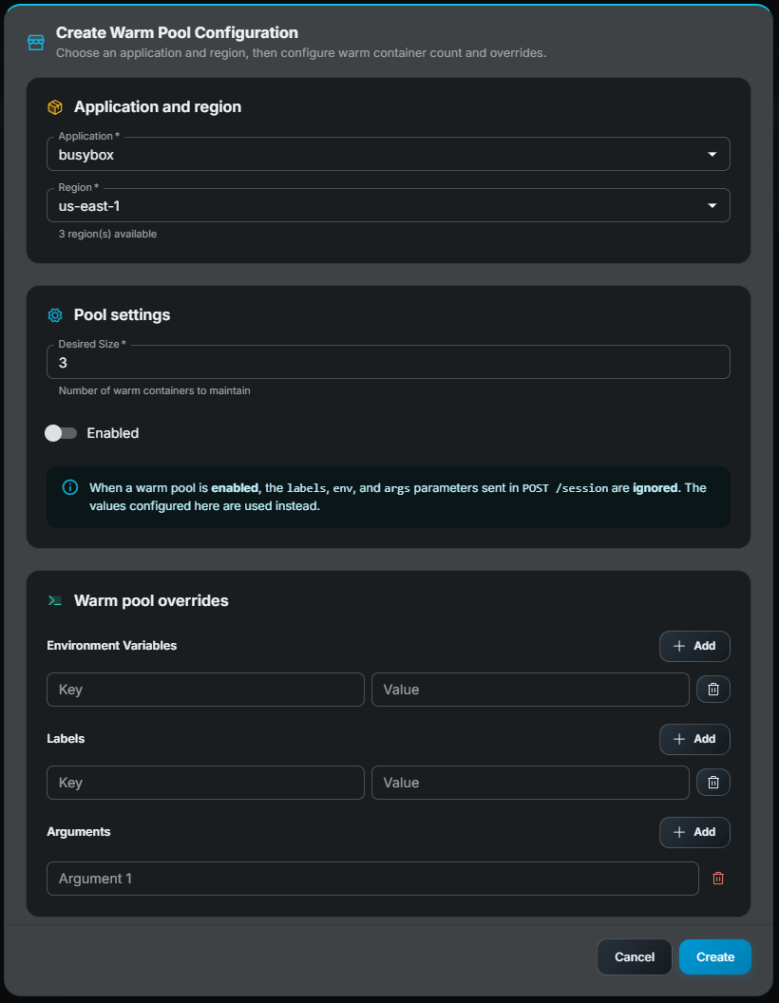Click the terminal icon beside Warm pool overrides
The width and height of the screenshot is (779, 1003).
click(54, 600)
